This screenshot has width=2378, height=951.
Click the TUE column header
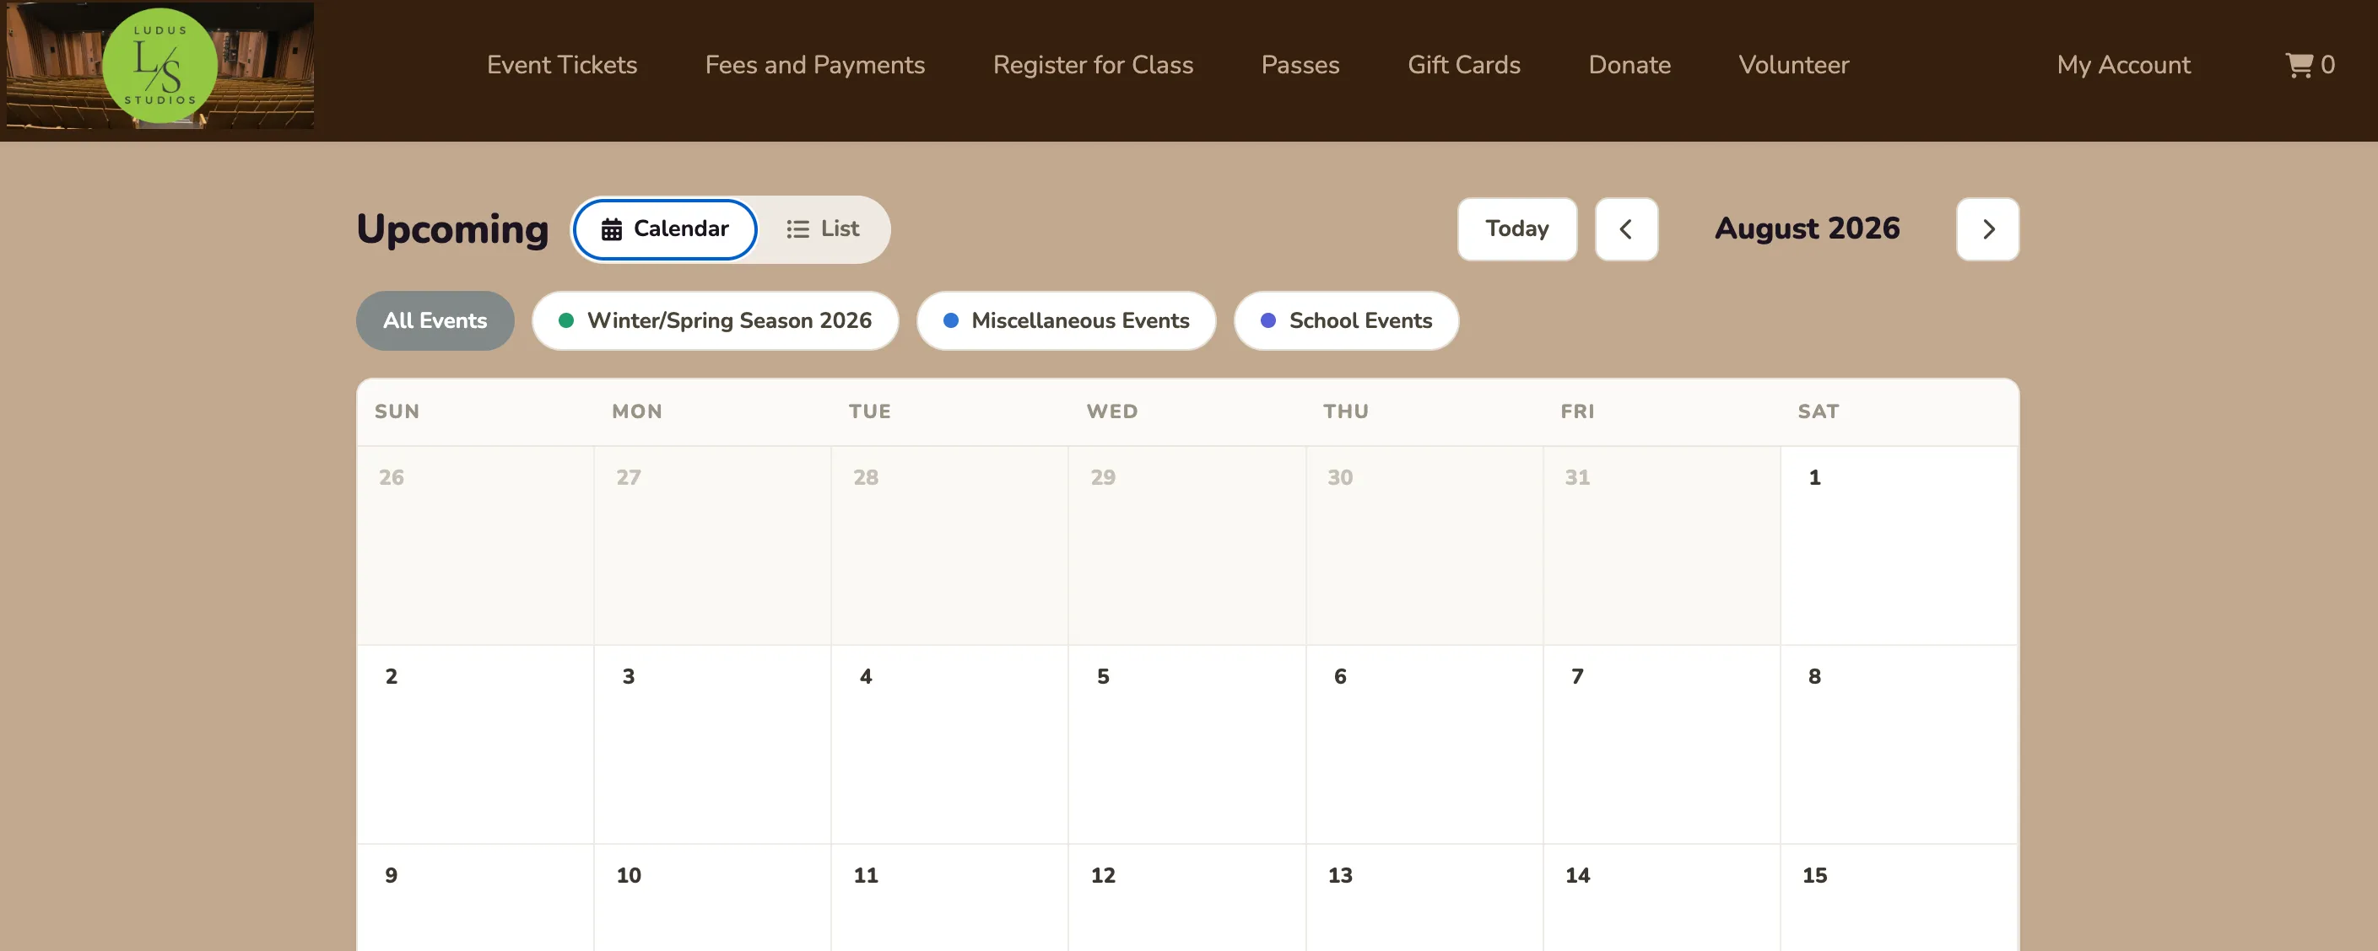(869, 411)
